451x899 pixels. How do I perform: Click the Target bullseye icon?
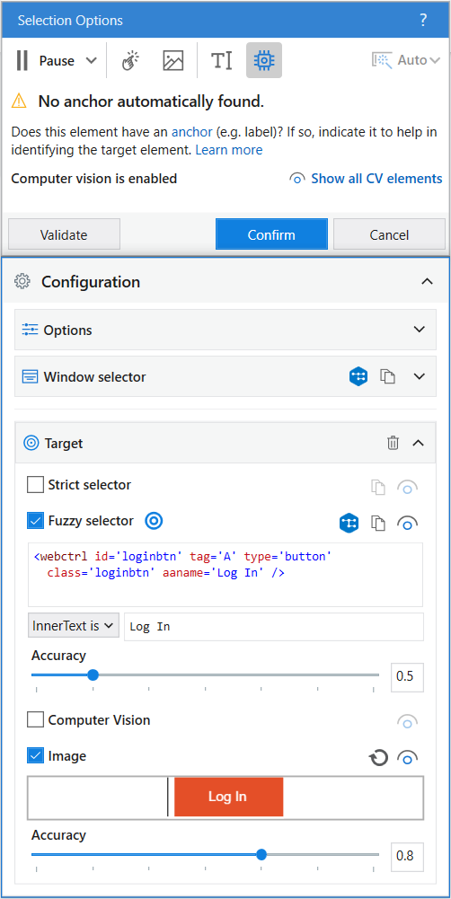(31, 443)
